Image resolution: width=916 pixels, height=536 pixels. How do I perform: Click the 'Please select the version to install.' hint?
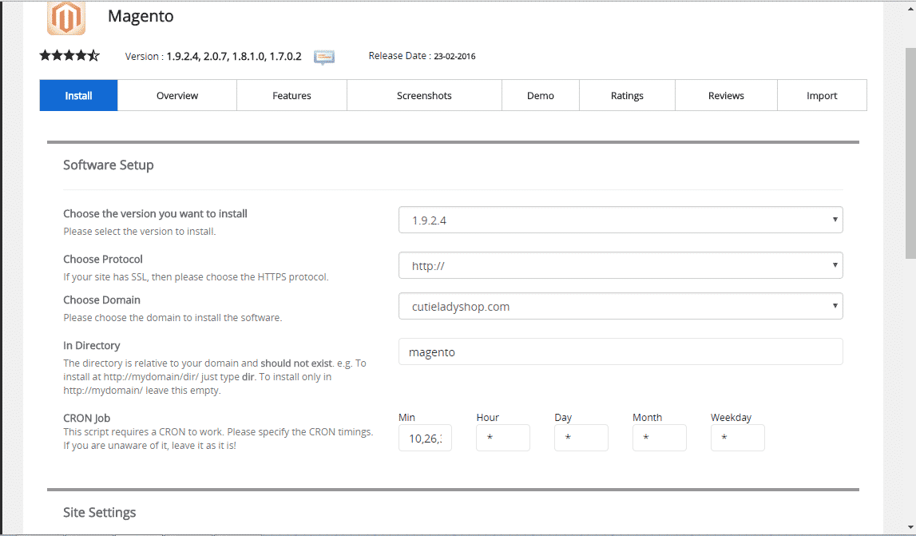tap(140, 232)
